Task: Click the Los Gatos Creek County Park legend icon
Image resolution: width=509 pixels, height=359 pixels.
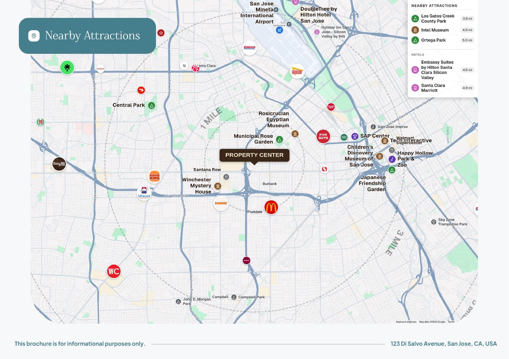Action: pyautogui.click(x=415, y=18)
